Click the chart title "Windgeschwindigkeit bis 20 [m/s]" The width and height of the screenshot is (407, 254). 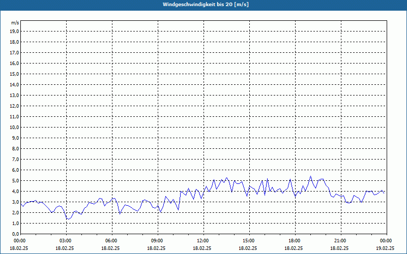[206, 5]
